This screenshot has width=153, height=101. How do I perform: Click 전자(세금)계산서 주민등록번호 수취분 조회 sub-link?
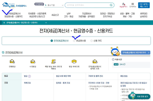pyautogui.click(x=101, y=87)
